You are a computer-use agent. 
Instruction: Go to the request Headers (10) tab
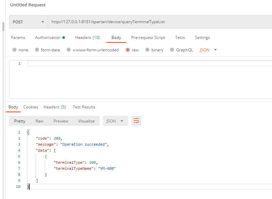pos(87,38)
